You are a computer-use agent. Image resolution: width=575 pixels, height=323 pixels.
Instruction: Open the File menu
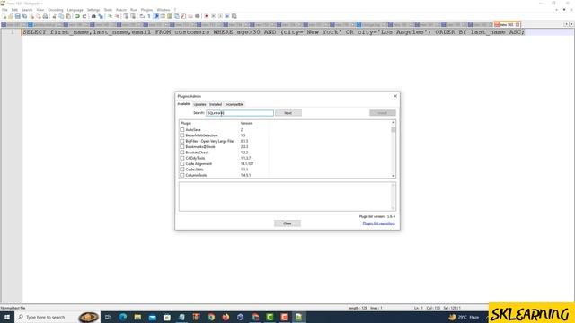(4, 10)
